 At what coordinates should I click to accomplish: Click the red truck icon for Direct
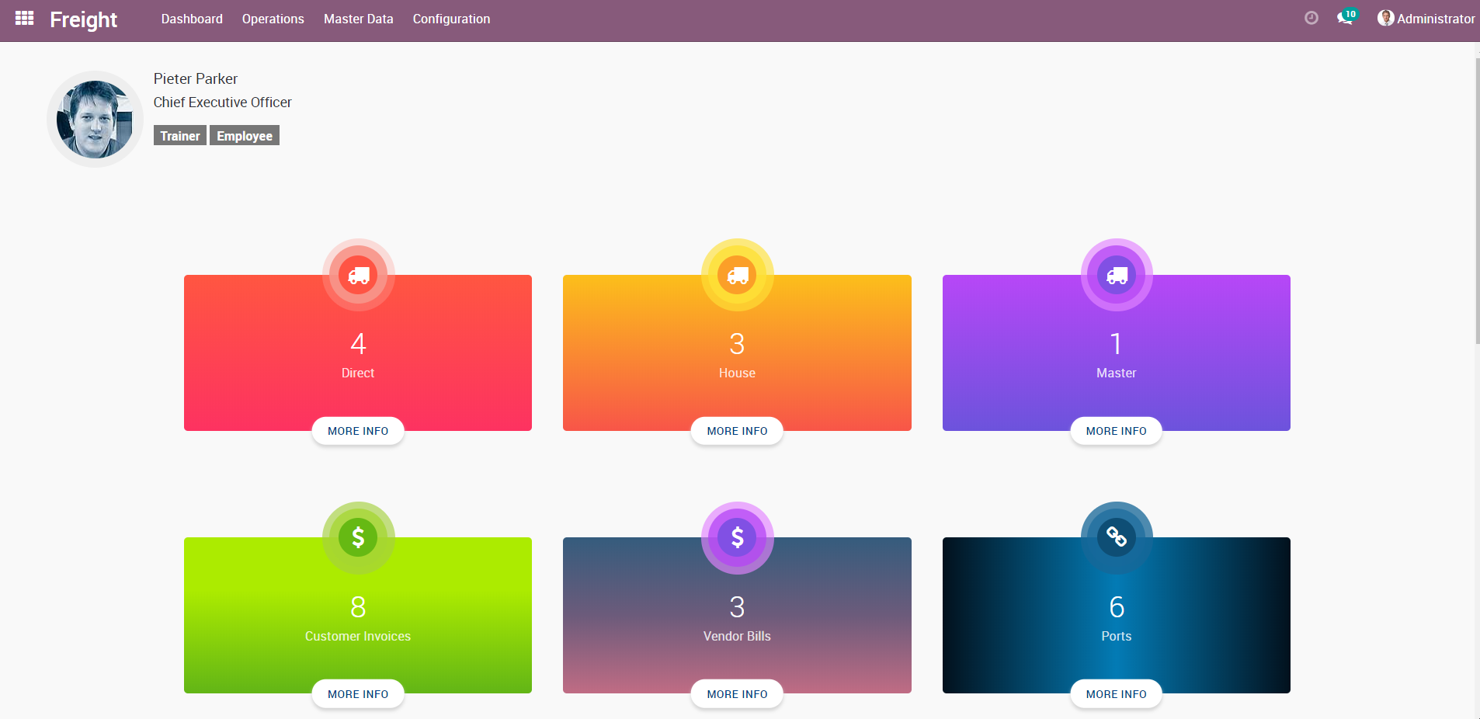358,275
